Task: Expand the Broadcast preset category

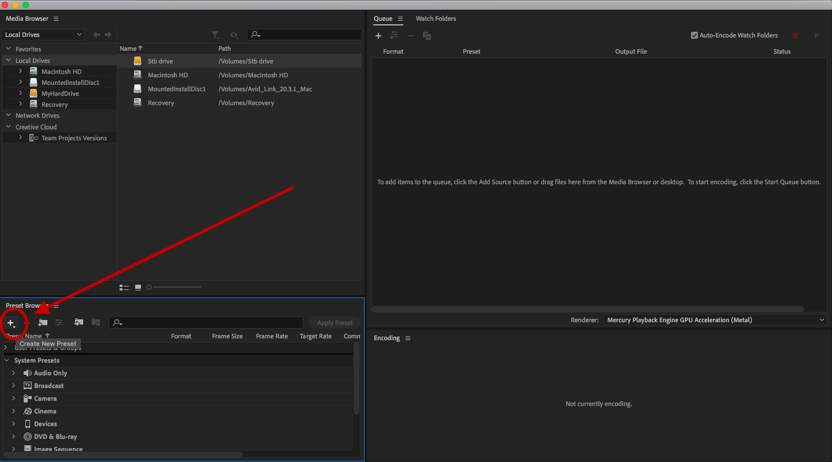Action: tap(14, 386)
